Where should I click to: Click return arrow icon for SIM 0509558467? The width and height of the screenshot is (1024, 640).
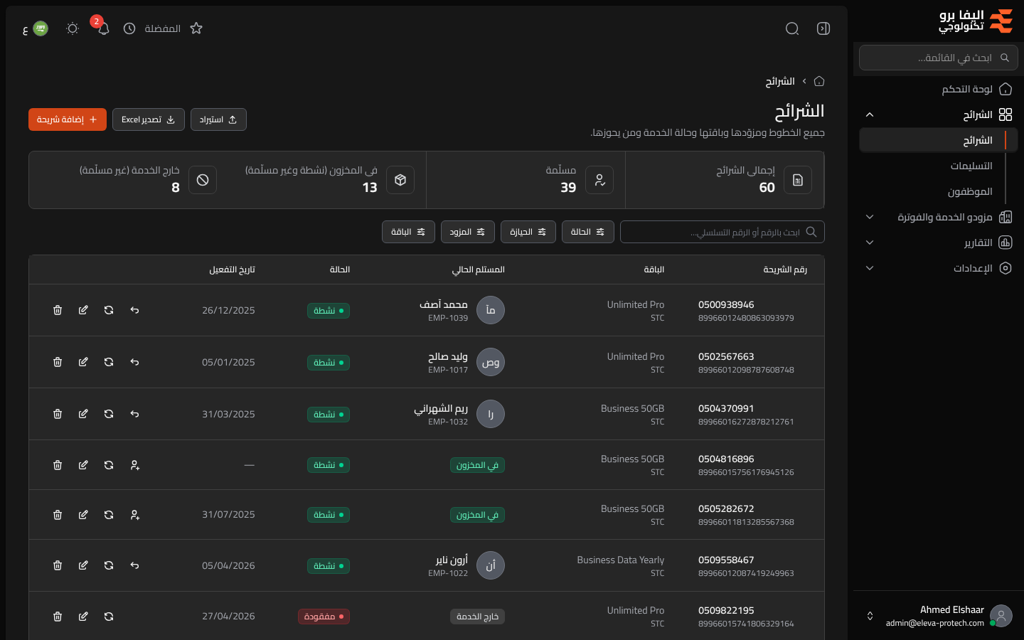tap(134, 565)
